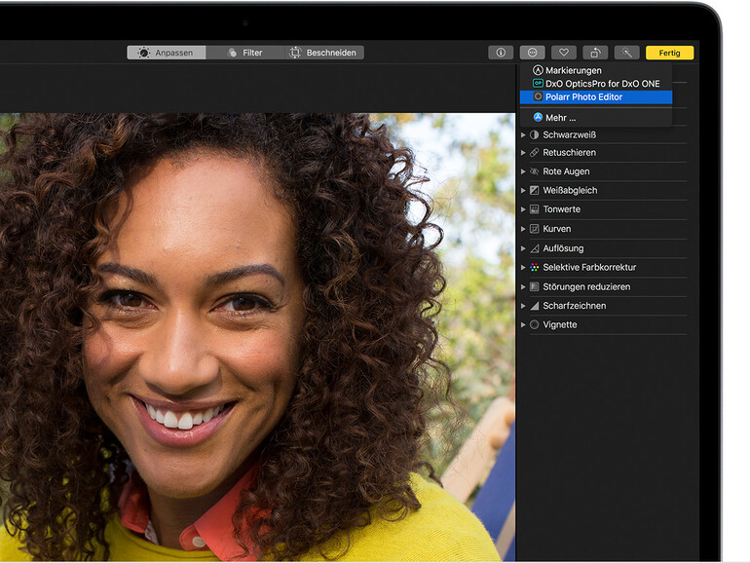This screenshot has height=563, width=750.
Task: Click the info button in toolbar
Action: [x=501, y=53]
